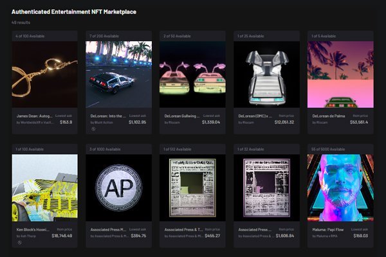386x257 pixels.
Task: Click the small badge icon under Ash Thorp
Action: point(19,242)
